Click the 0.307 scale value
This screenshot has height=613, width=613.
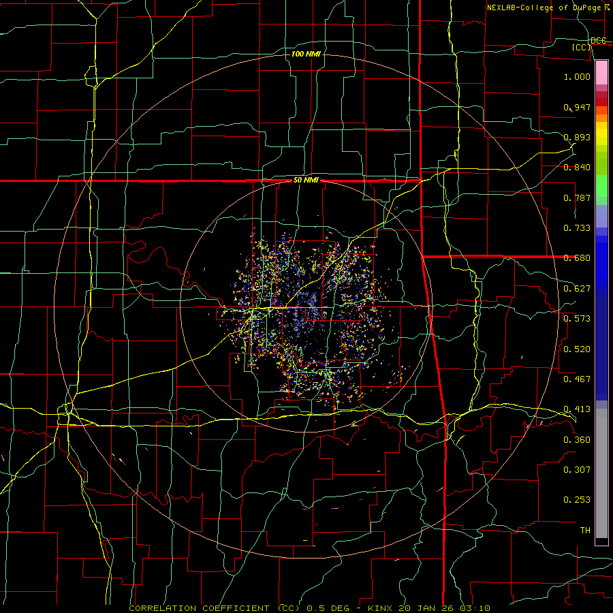pyautogui.click(x=577, y=470)
